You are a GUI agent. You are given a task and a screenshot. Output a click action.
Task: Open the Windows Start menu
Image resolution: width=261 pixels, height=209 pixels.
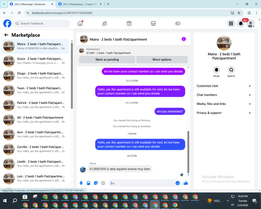pos(5,201)
